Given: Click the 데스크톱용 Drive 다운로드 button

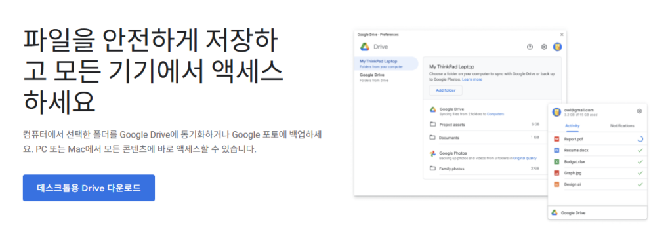Looking at the screenshot, I should [89, 188].
